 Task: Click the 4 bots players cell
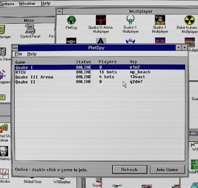click(x=107, y=77)
